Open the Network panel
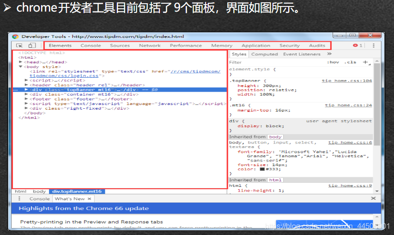The height and width of the screenshot is (235, 394). (x=150, y=45)
